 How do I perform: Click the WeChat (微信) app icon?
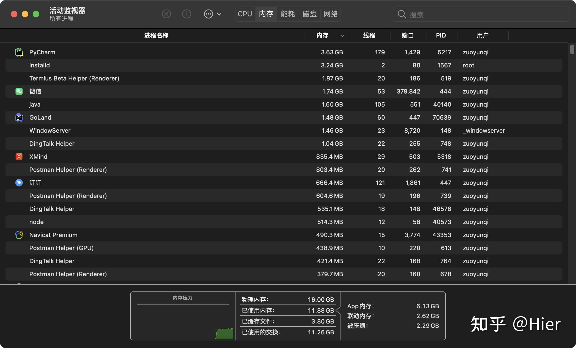(x=19, y=91)
